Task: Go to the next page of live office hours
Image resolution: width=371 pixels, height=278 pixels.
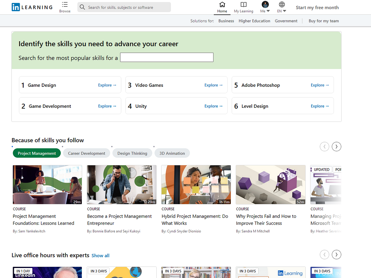Action: click(337, 254)
